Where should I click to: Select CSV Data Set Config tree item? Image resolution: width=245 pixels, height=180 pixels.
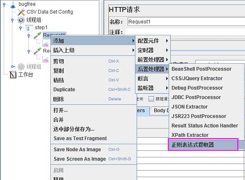(50, 12)
